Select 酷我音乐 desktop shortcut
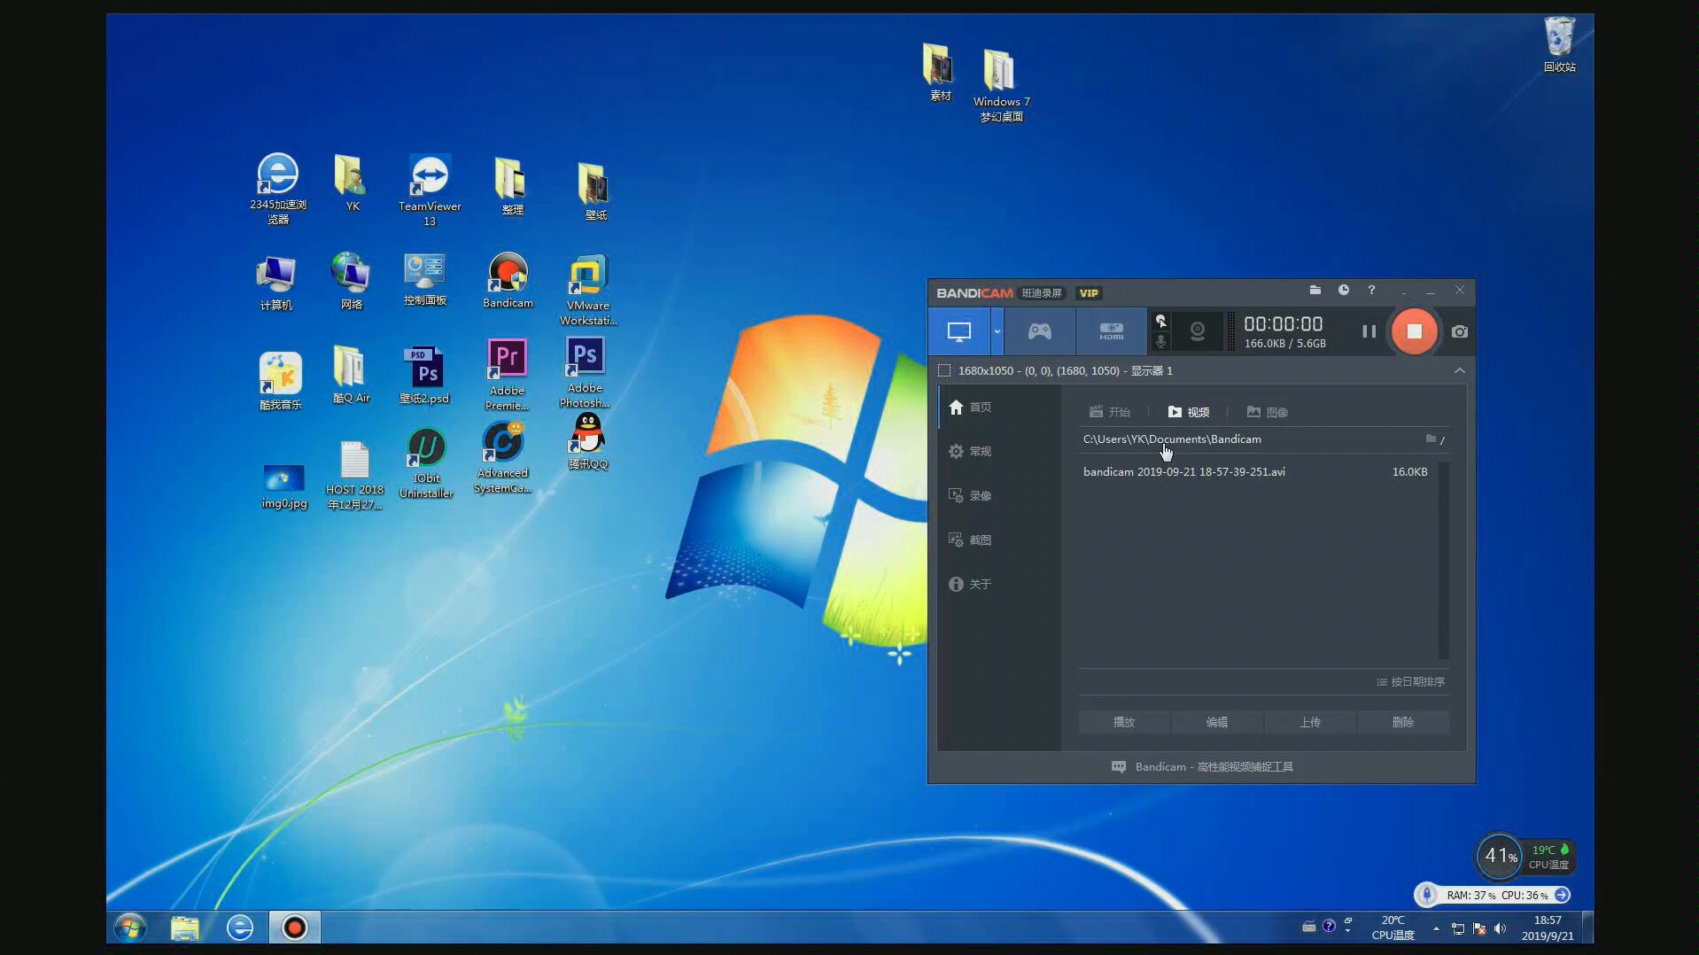Screen dimensions: 1699x955 280,381
